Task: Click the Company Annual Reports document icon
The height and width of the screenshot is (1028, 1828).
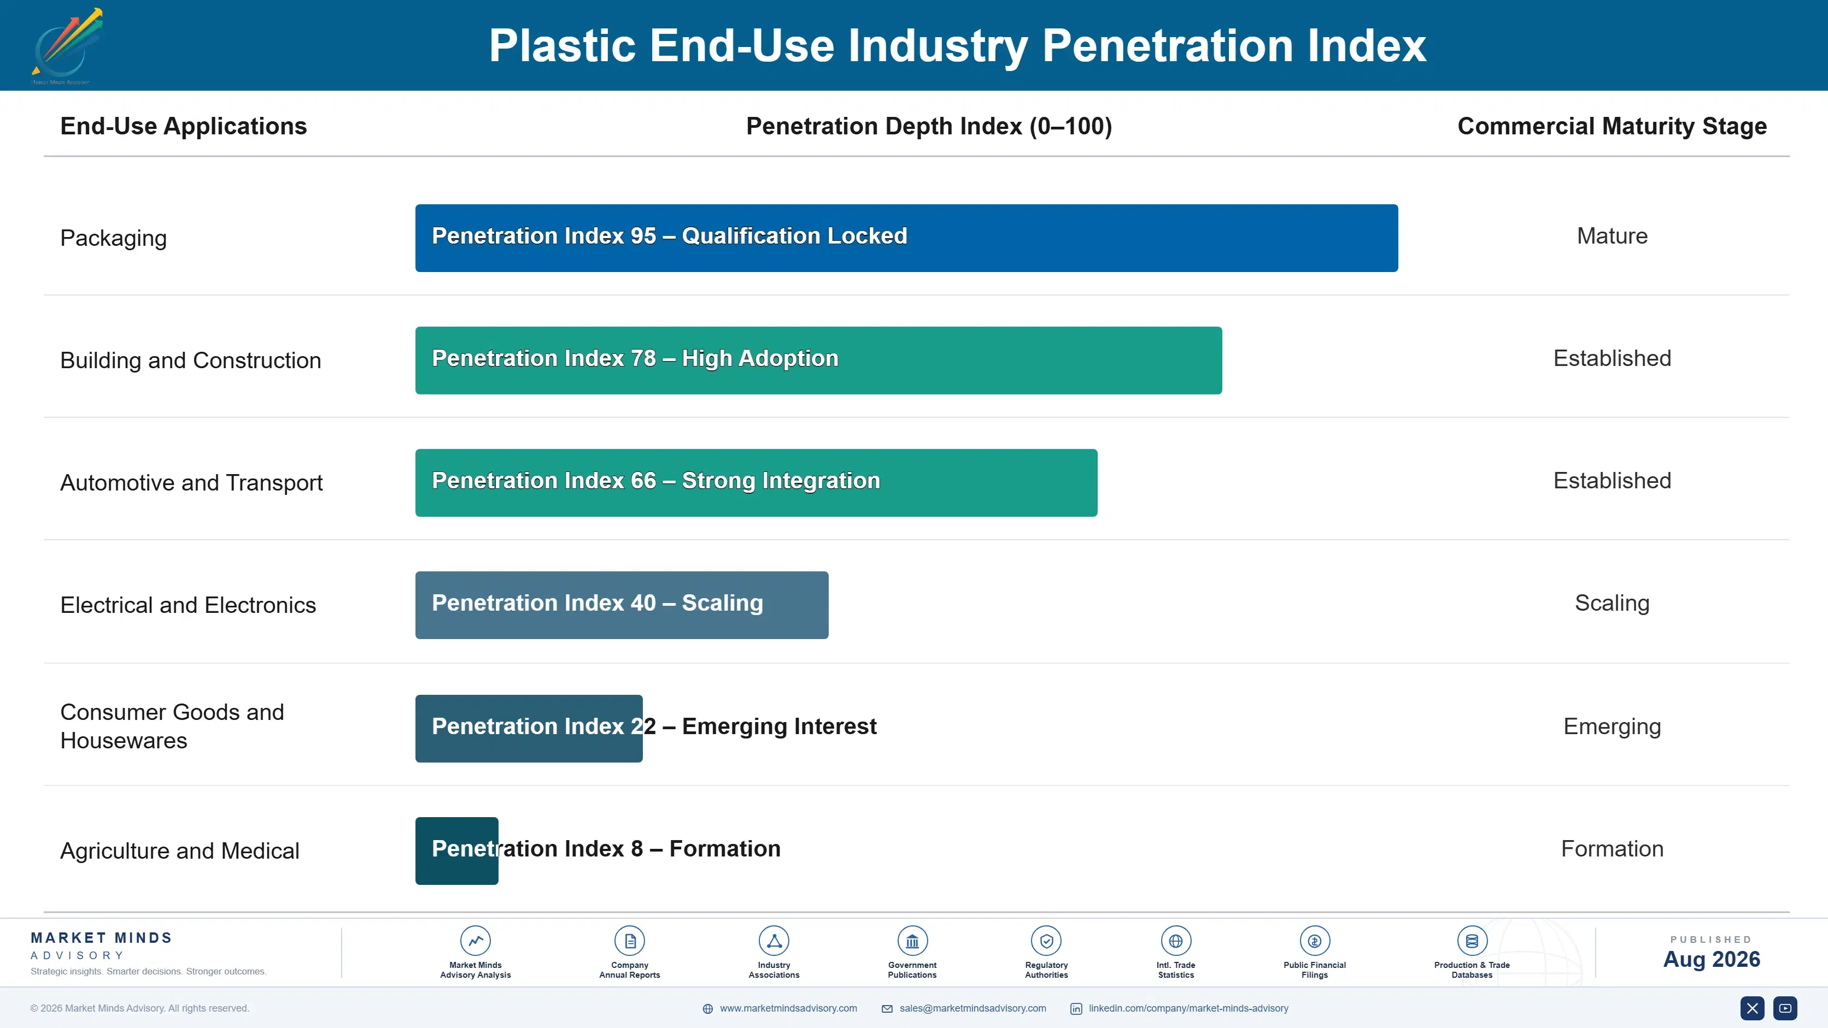Action: [x=629, y=941]
